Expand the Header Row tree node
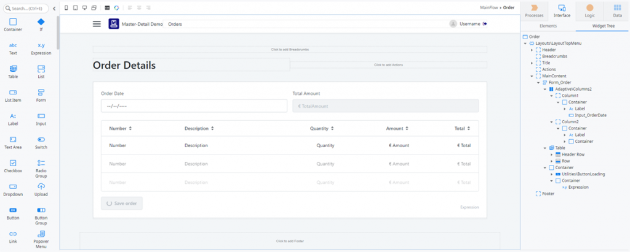The height and width of the screenshot is (252, 630). pos(552,154)
